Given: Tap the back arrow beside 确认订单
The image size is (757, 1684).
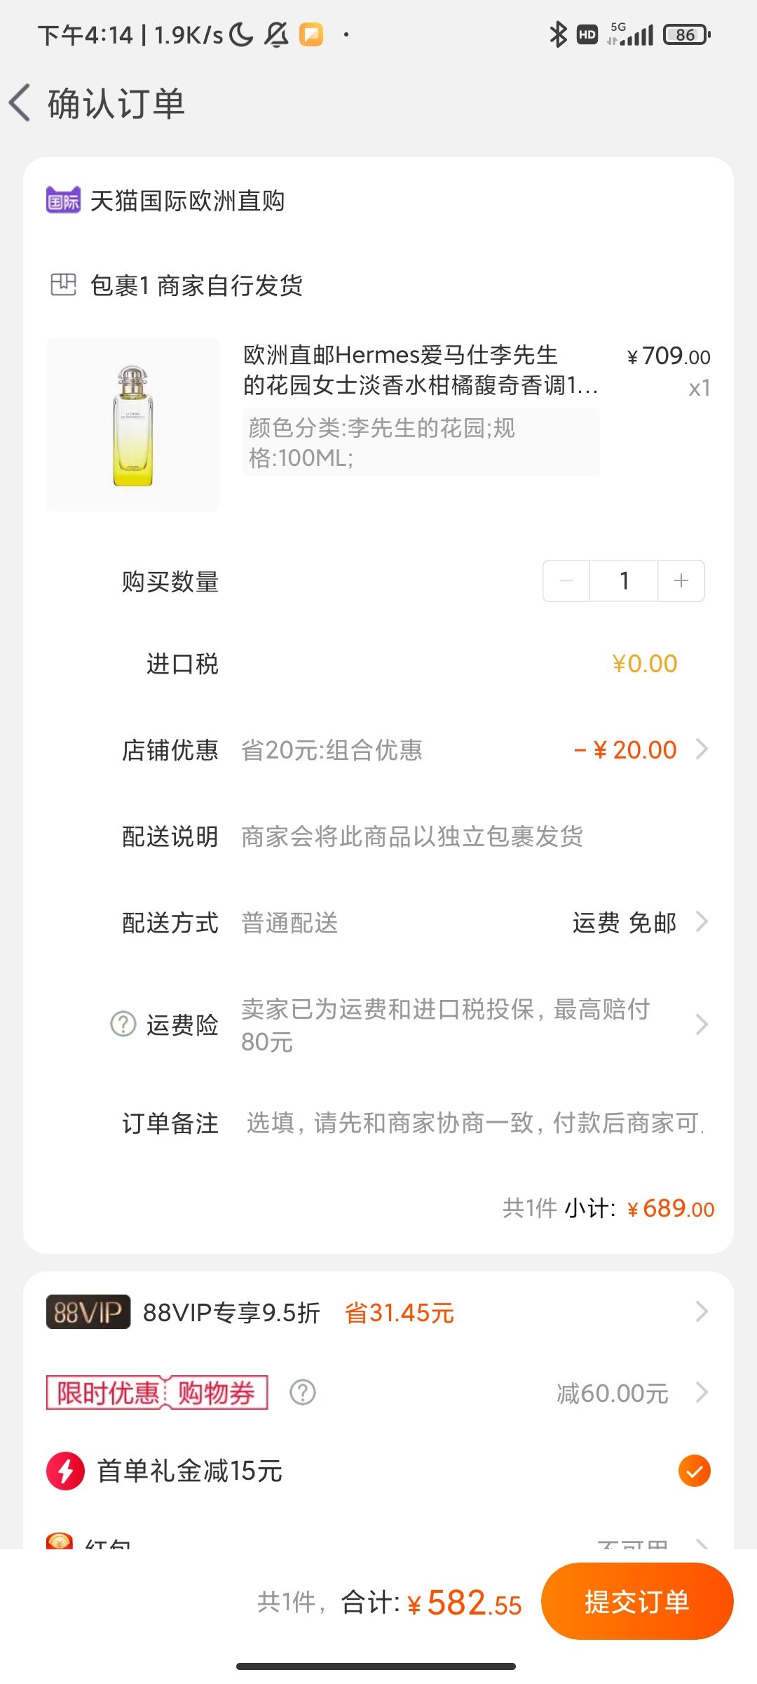Looking at the screenshot, I should point(20,102).
